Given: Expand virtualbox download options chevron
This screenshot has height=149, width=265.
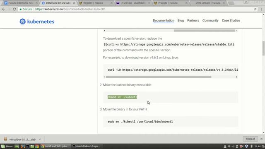Looking at the screenshot, I should coord(40,139).
